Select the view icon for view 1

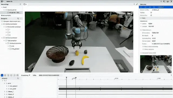(8, 29)
